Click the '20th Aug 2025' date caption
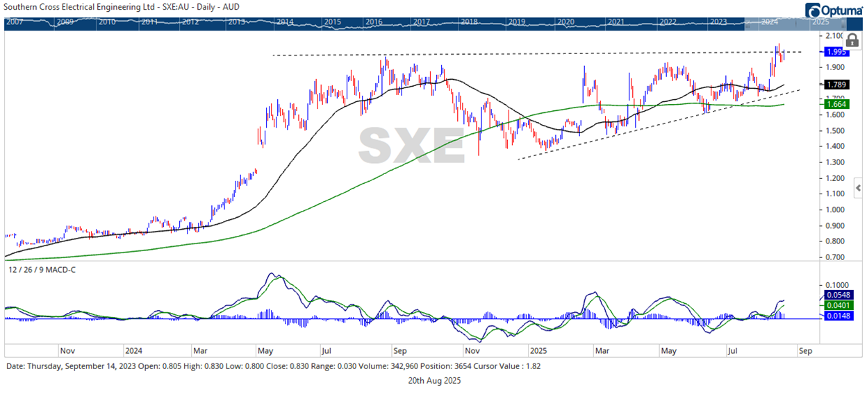The width and height of the screenshot is (867, 394). pos(433,381)
